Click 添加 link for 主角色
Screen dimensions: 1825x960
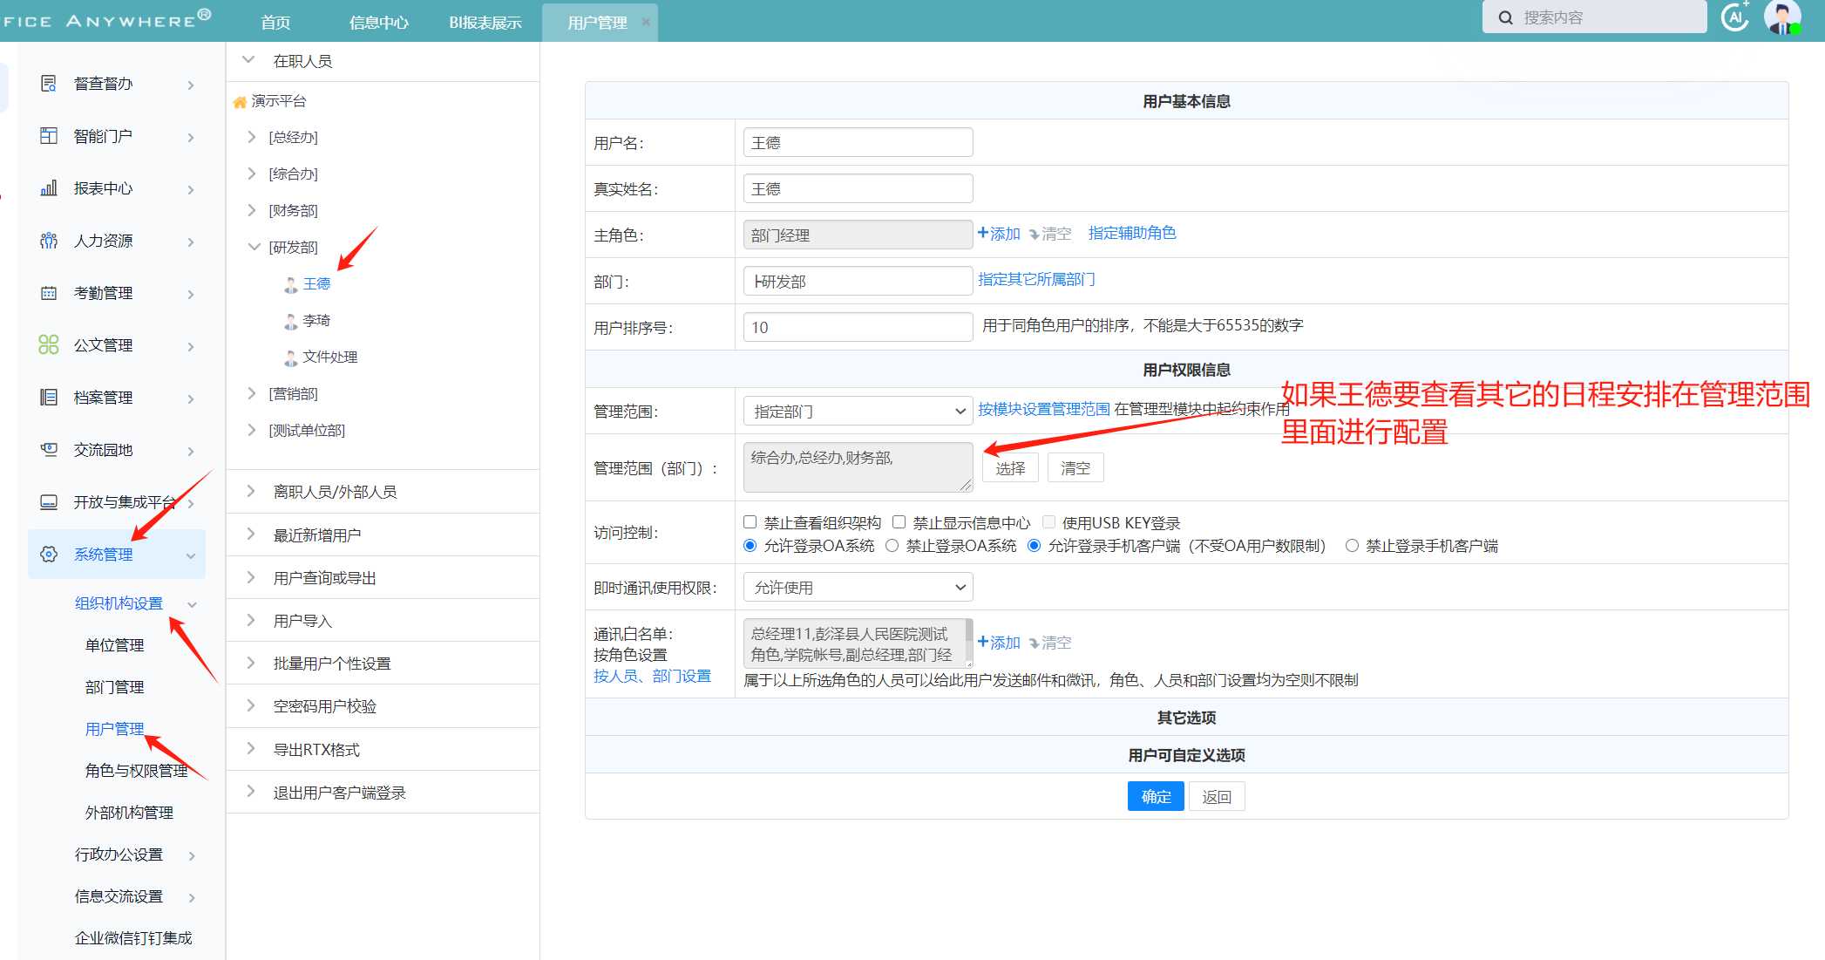coord(999,234)
